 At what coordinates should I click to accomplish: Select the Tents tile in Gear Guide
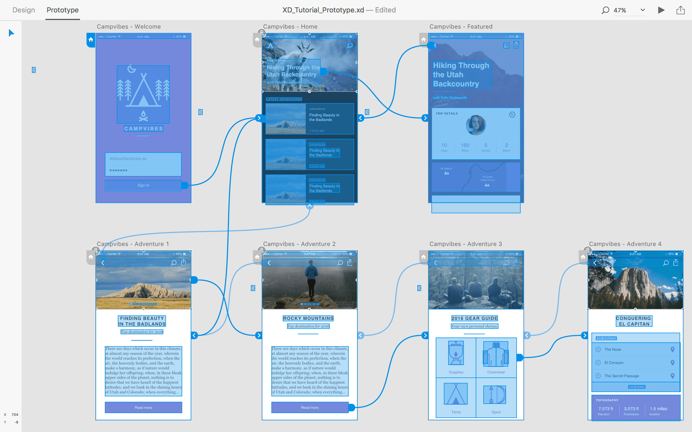456,398
